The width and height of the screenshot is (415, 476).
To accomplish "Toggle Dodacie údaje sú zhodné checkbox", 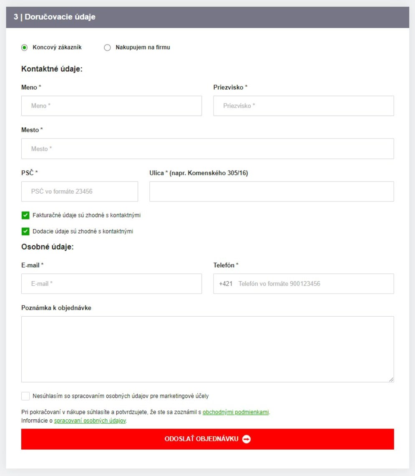I will 25,232.
